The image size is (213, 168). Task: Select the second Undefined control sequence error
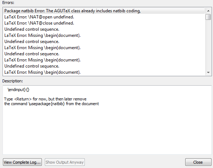(x=104, y=42)
